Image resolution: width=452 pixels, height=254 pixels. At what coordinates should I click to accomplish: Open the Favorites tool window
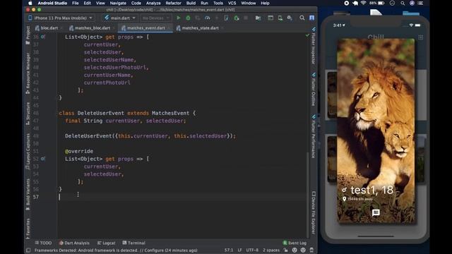28,229
